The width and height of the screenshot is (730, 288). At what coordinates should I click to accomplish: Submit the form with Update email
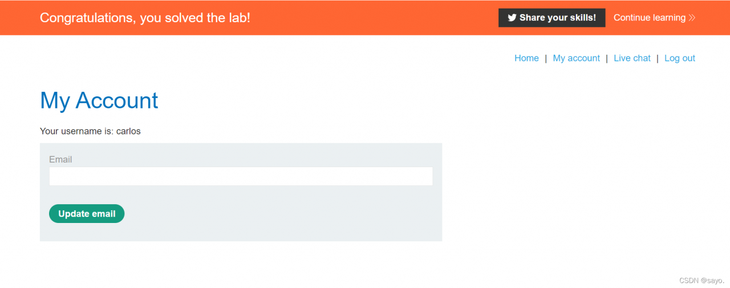(87, 214)
